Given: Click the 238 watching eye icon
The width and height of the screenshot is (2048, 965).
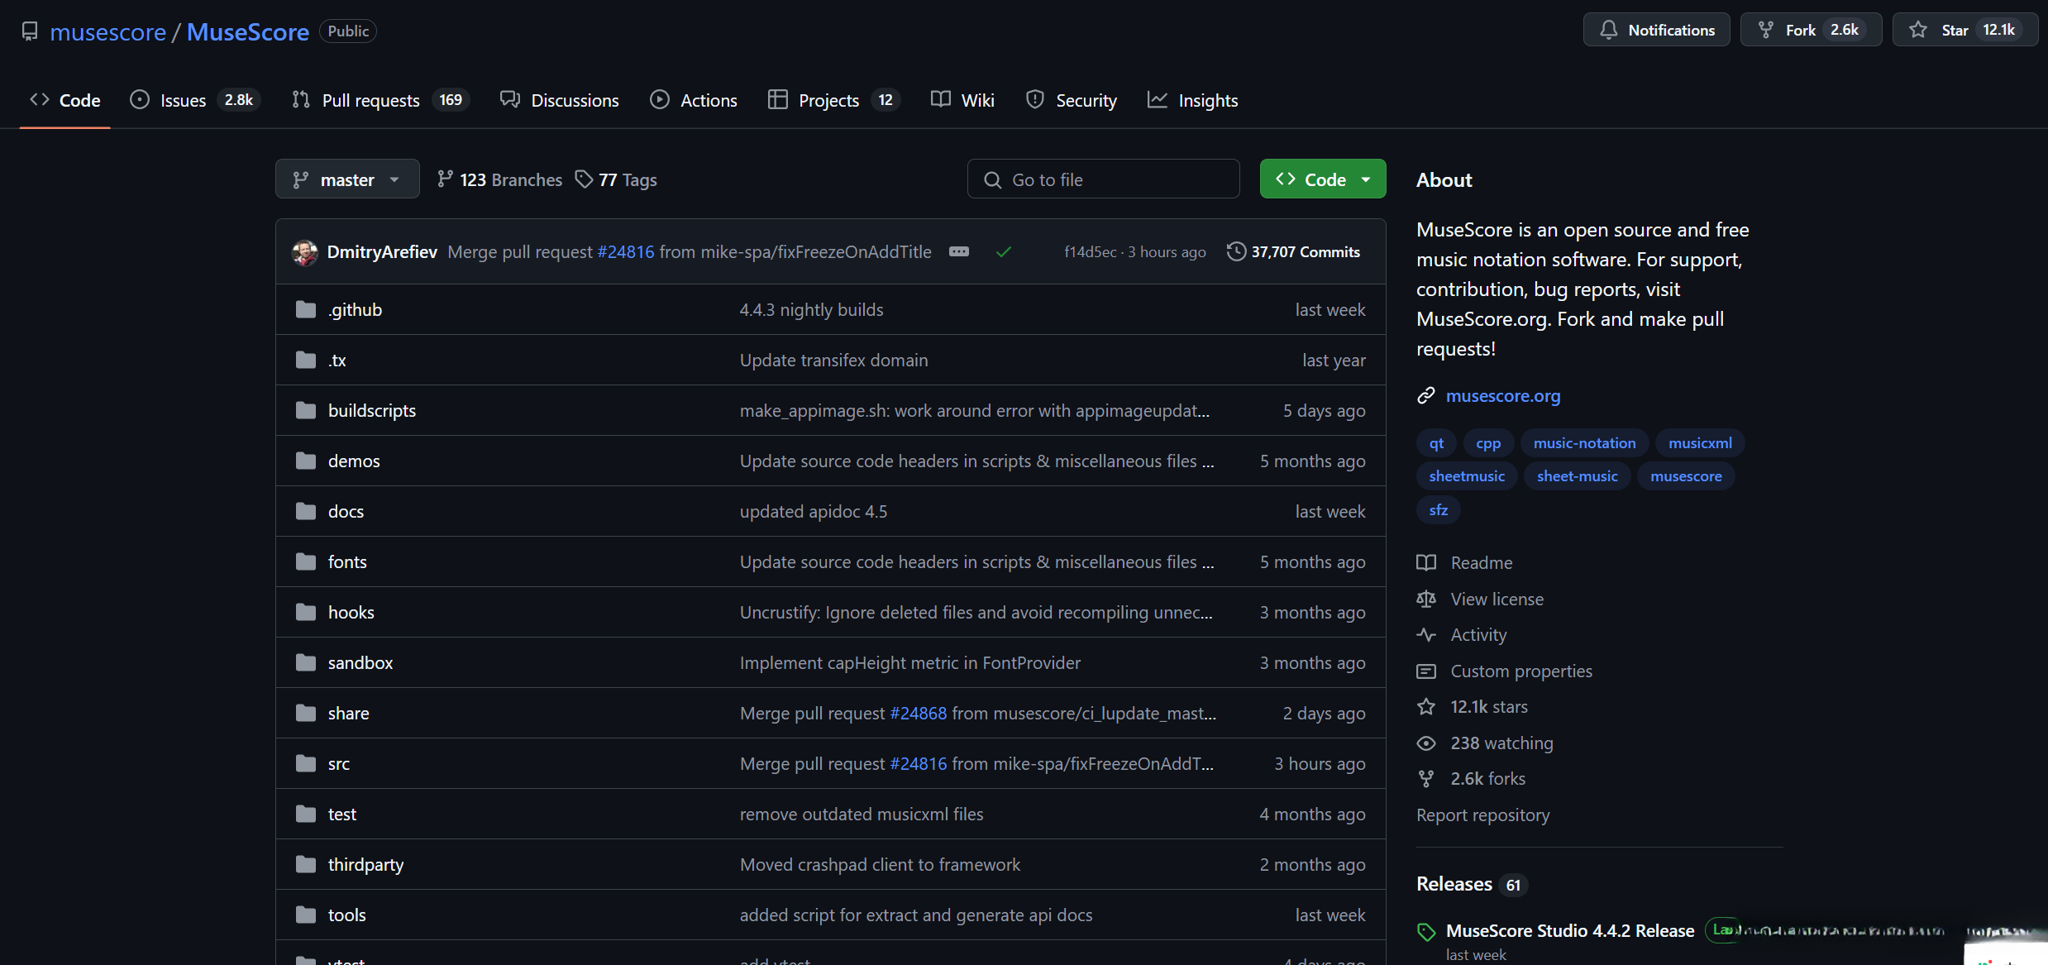Looking at the screenshot, I should [1426, 743].
